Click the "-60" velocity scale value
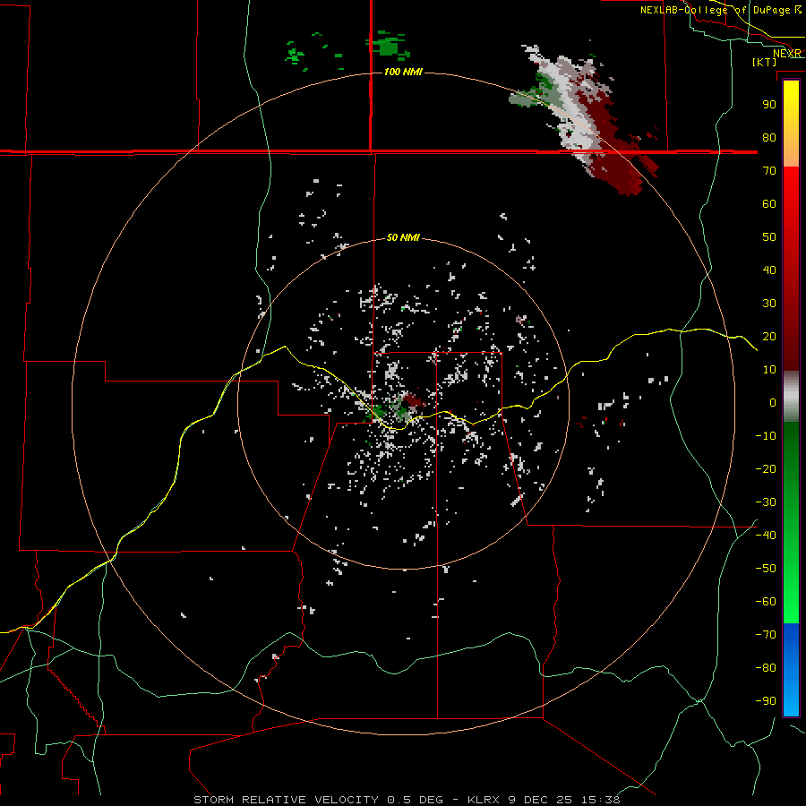The height and width of the screenshot is (806, 806). (766, 602)
